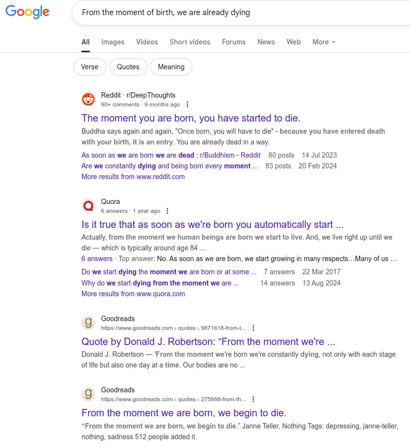Click the search query input field
The image size is (410, 448).
point(234,13)
